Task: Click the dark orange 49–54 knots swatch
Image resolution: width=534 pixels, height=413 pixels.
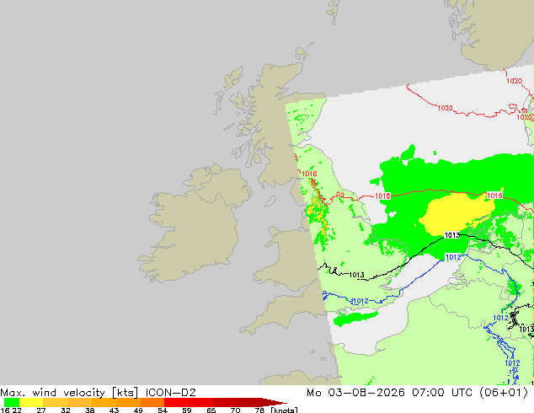Action: pos(152,402)
